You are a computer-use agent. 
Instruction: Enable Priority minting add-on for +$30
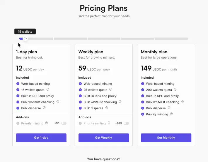point(126,123)
